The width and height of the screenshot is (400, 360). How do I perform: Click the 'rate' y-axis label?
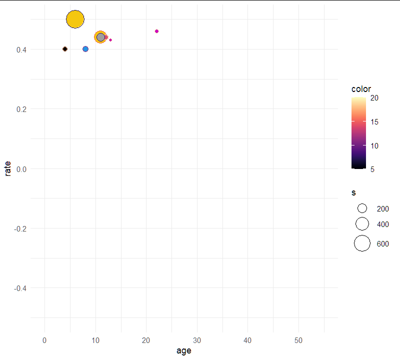coord(7,168)
